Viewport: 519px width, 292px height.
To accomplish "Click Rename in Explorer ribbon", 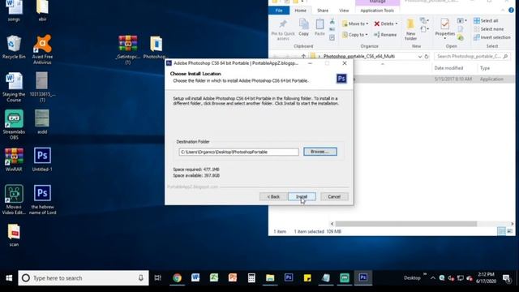I will click(385, 34).
